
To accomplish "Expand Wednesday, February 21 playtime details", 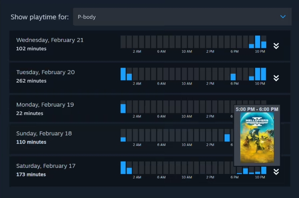I will click(x=276, y=46).
